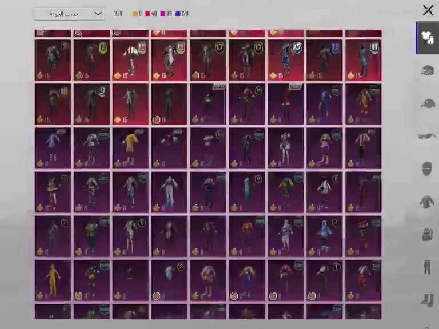
Task: Select the all-yellow bodysuit outfit thumbnail
Action: tap(53, 280)
